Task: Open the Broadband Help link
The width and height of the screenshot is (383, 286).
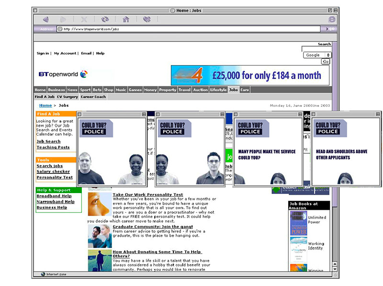Action: (54, 196)
